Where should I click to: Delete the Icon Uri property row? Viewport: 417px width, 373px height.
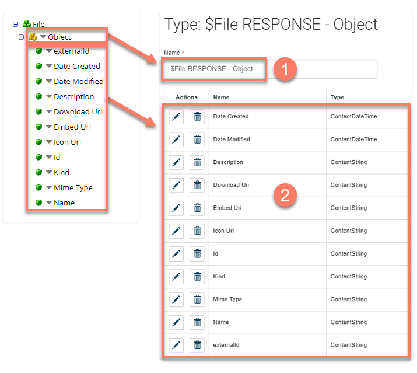[x=197, y=231]
